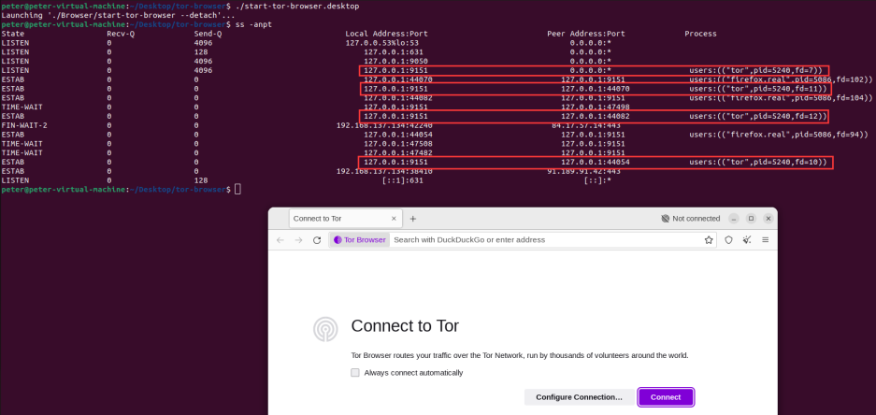
Task: Close the Tor Browser window
Action: tap(768, 219)
